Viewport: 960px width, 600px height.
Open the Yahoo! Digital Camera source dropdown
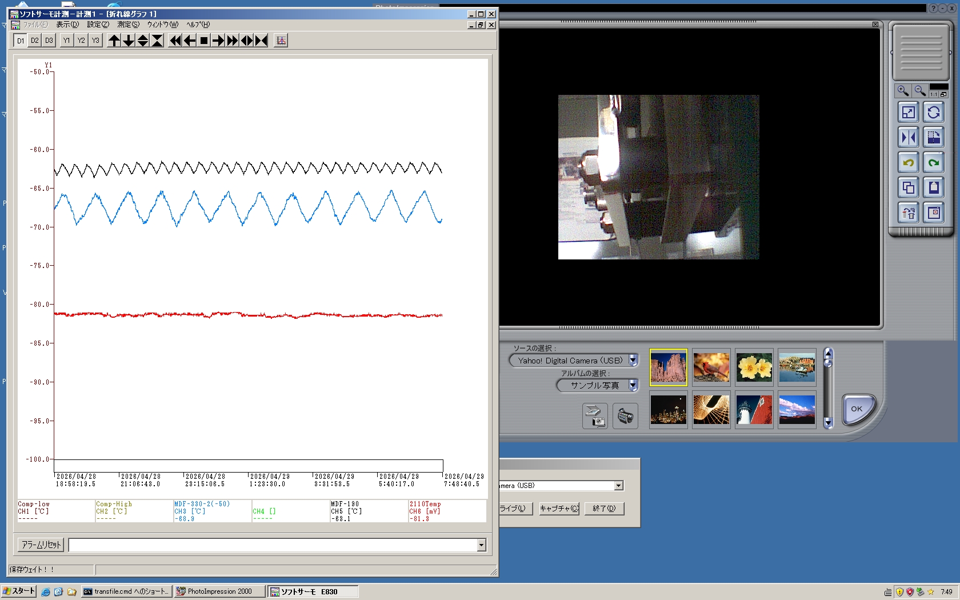click(633, 361)
